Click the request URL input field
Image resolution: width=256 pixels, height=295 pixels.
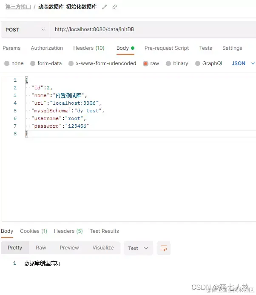click(153, 29)
